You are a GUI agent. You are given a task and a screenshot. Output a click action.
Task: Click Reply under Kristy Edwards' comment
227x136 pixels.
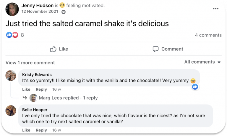click(41, 89)
